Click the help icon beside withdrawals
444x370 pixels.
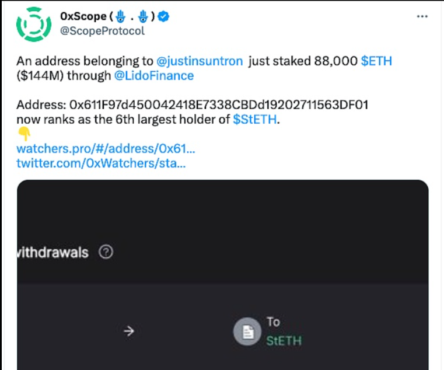[x=106, y=252]
